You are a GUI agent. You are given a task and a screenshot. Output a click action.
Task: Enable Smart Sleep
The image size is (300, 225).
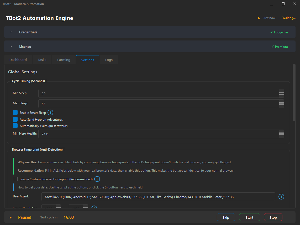point(15,112)
